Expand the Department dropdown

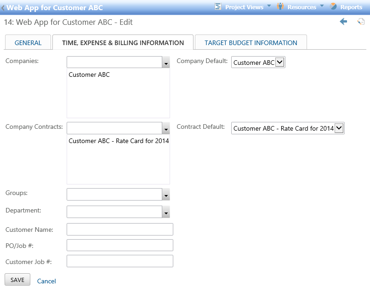pyautogui.click(x=166, y=212)
